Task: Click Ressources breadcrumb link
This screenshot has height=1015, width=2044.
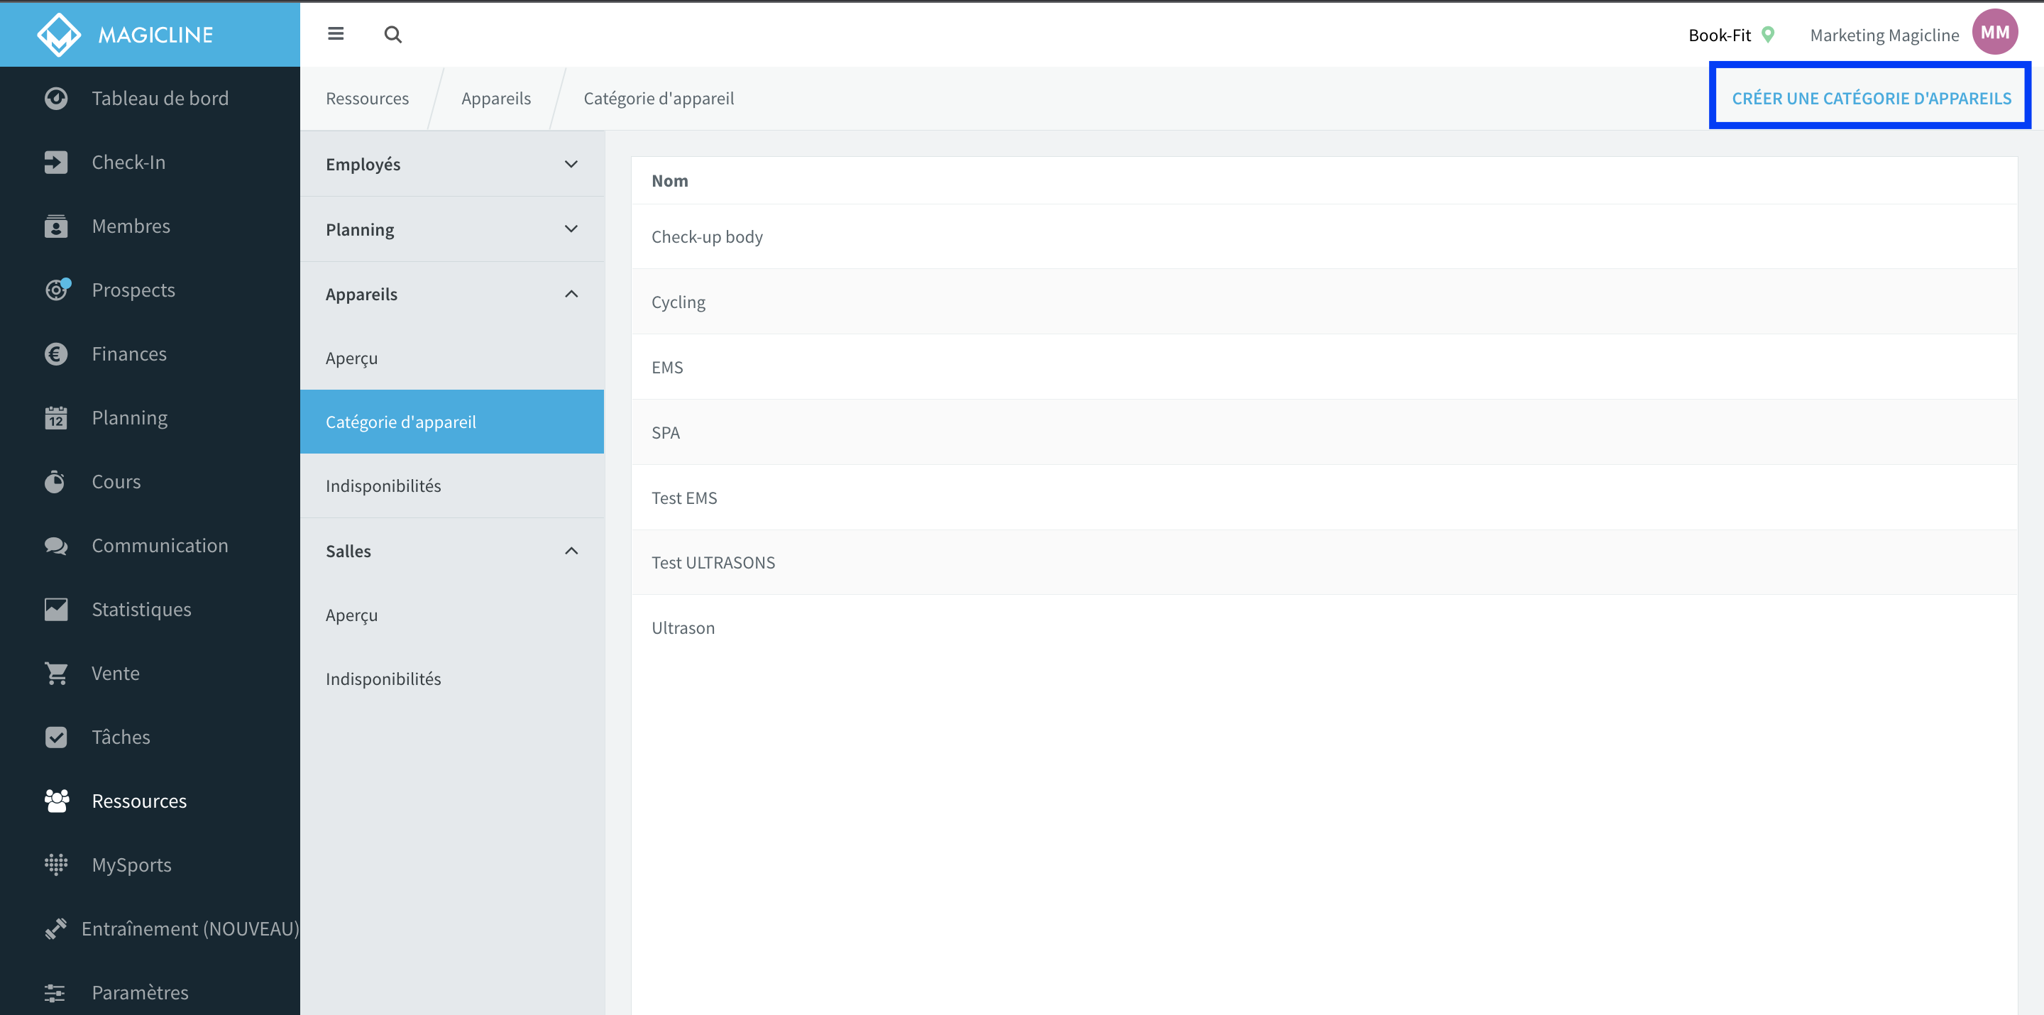Action: tap(368, 99)
